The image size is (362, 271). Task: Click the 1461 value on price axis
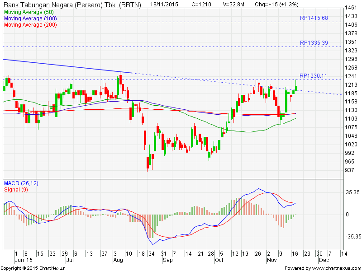[x=351, y=8]
